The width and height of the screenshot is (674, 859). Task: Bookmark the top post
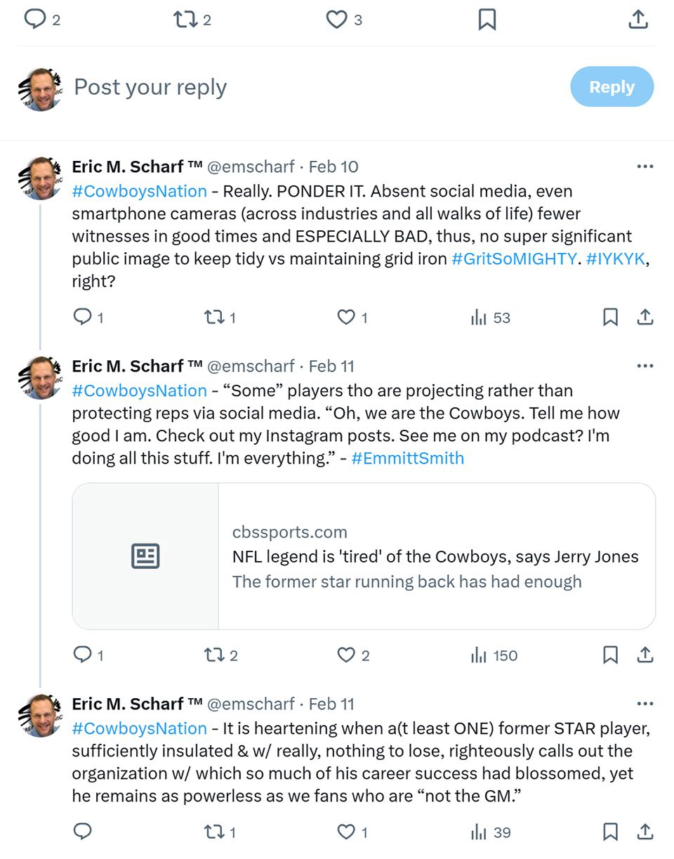click(x=487, y=20)
